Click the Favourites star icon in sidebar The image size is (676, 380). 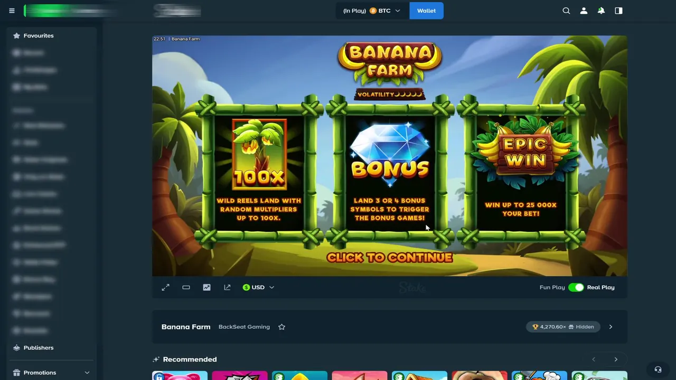pos(16,35)
